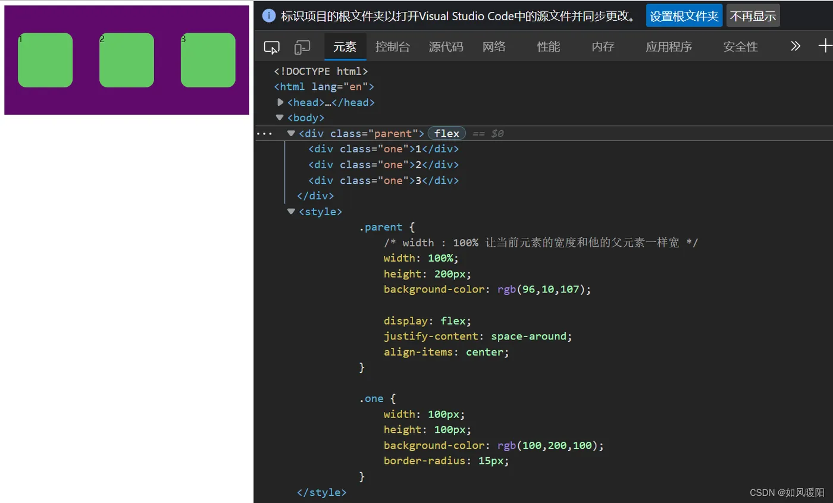833x503 pixels.
Task: Select the green box labeled 3
Action: pos(208,60)
